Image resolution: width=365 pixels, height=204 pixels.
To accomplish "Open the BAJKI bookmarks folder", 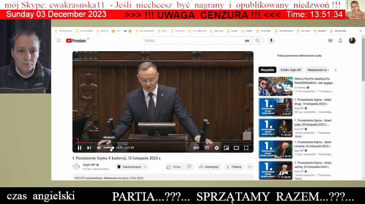I will click(x=232, y=31).
